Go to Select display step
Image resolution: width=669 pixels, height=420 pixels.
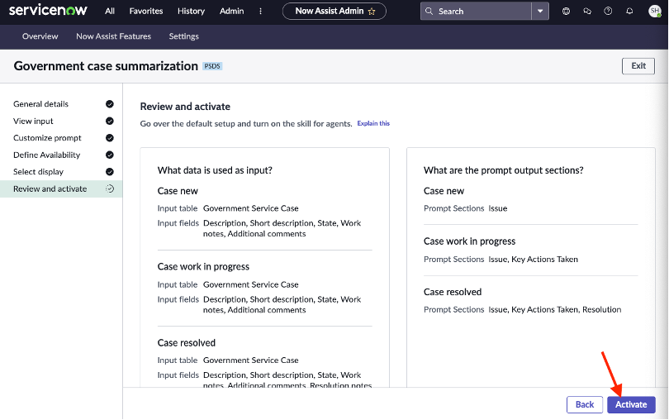click(38, 172)
